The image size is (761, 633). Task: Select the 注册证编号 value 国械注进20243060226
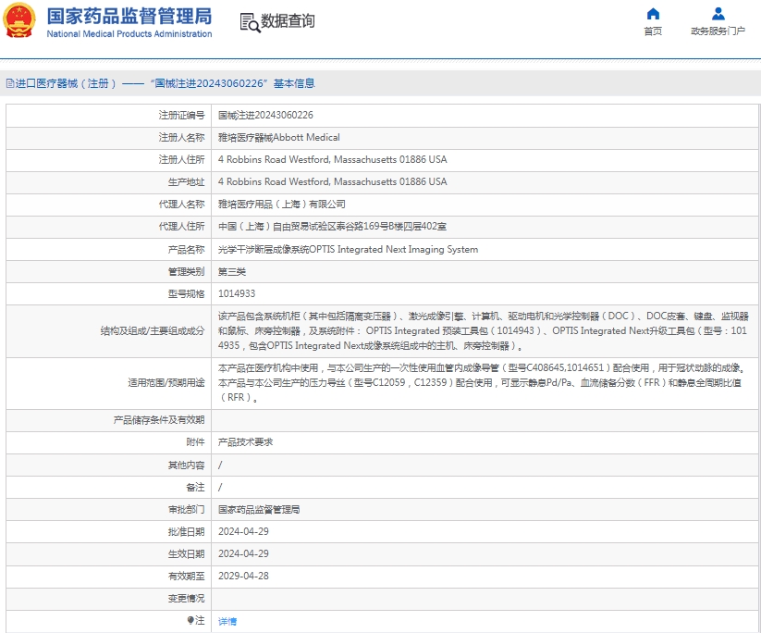tap(271, 115)
